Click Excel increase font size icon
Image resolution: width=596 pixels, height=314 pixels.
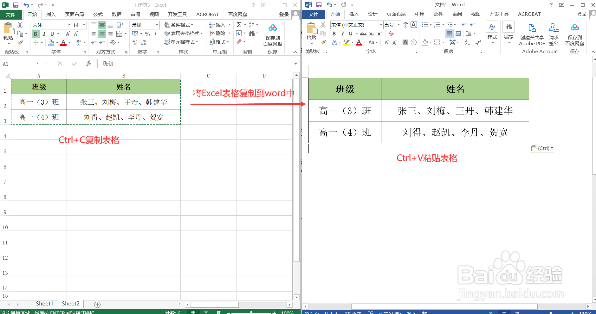point(68,34)
